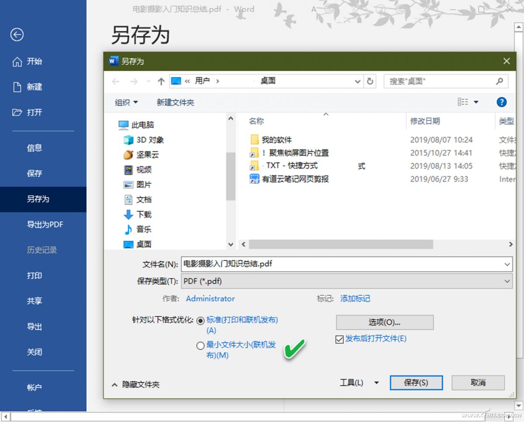This screenshot has height=422, width=524.
Task: Open the 保存类型 PDF dropdown
Action: coord(507,281)
